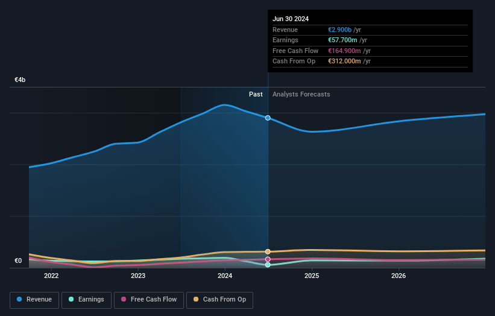Click the 2024 x-axis label
Viewport: 495px width, 316px height.
pyautogui.click(x=225, y=276)
